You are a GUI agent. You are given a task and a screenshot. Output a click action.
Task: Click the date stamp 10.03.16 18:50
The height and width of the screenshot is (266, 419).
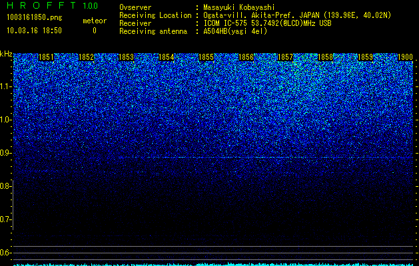[x=34, y=31]
